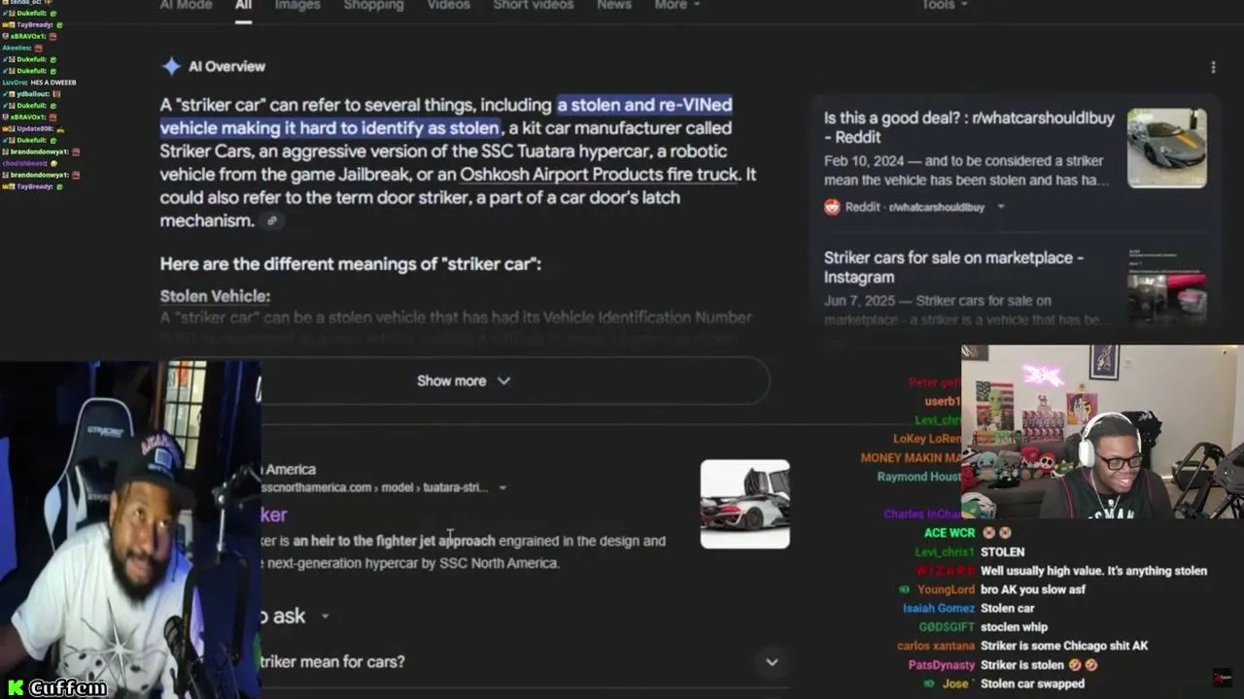This screenshot has height=699, width=1244.
Task: Expand the 'striker mean for cars?' question
Action: 772,662
